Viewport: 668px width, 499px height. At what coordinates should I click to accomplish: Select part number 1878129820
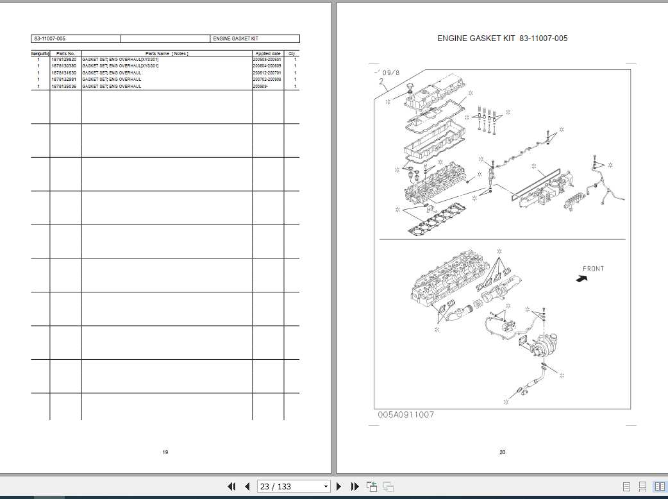64,60
